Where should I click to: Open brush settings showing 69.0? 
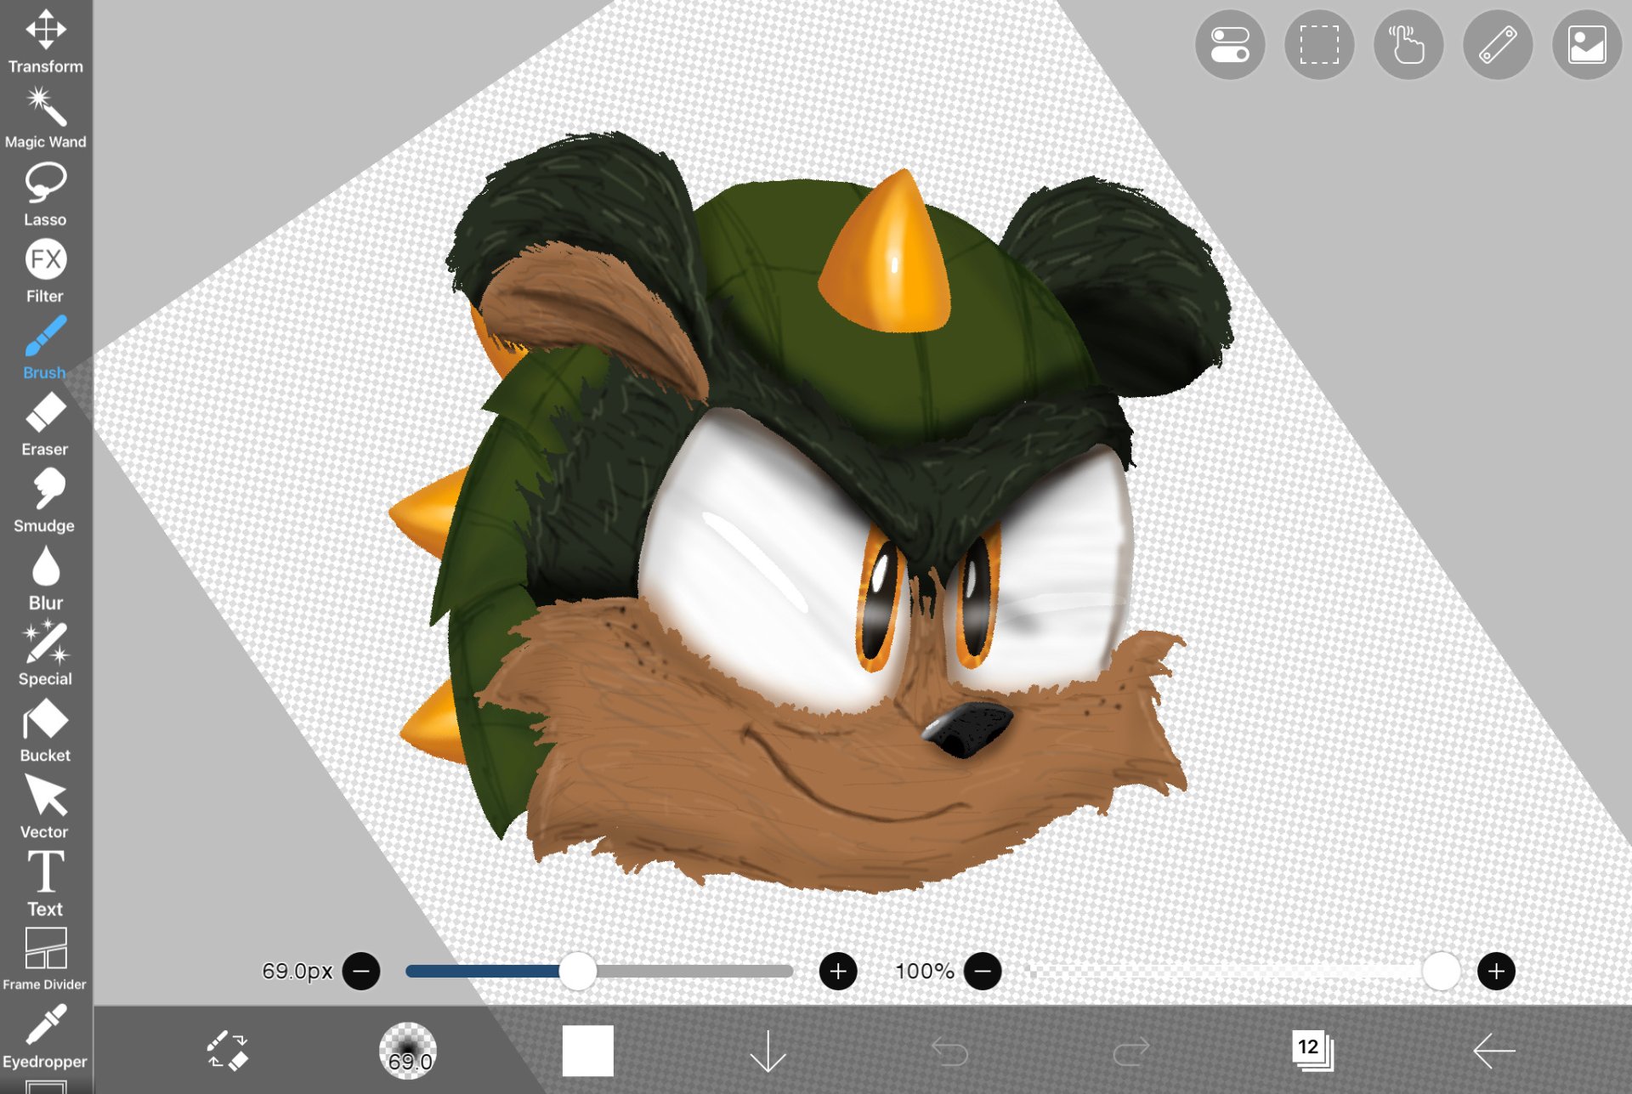pos(408,1051)
